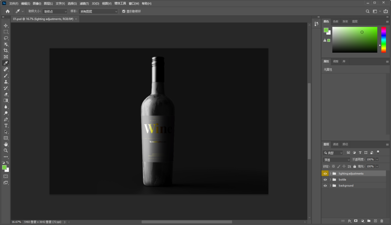Switch to the 色板 tab

click(x=336, y=21)
